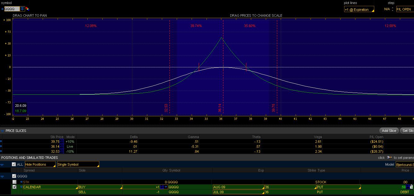Uncheck the CALENDAR trade checkbox
Viewport: 414px width, 196px height.
[14, 187]
